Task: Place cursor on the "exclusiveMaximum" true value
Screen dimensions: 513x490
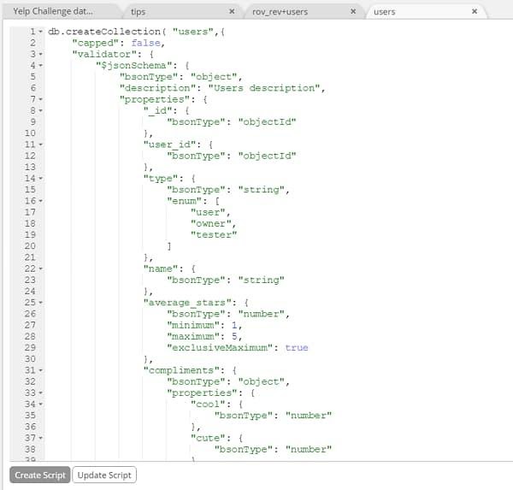Action: pos(297,348)
